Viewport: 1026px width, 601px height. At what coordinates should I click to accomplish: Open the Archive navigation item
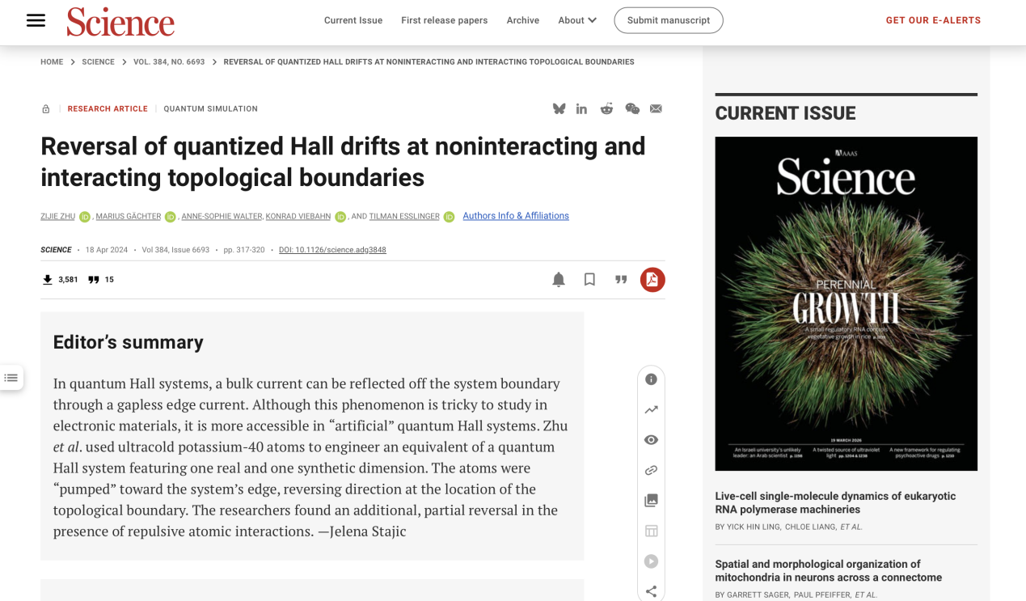(x=522, y=20)
